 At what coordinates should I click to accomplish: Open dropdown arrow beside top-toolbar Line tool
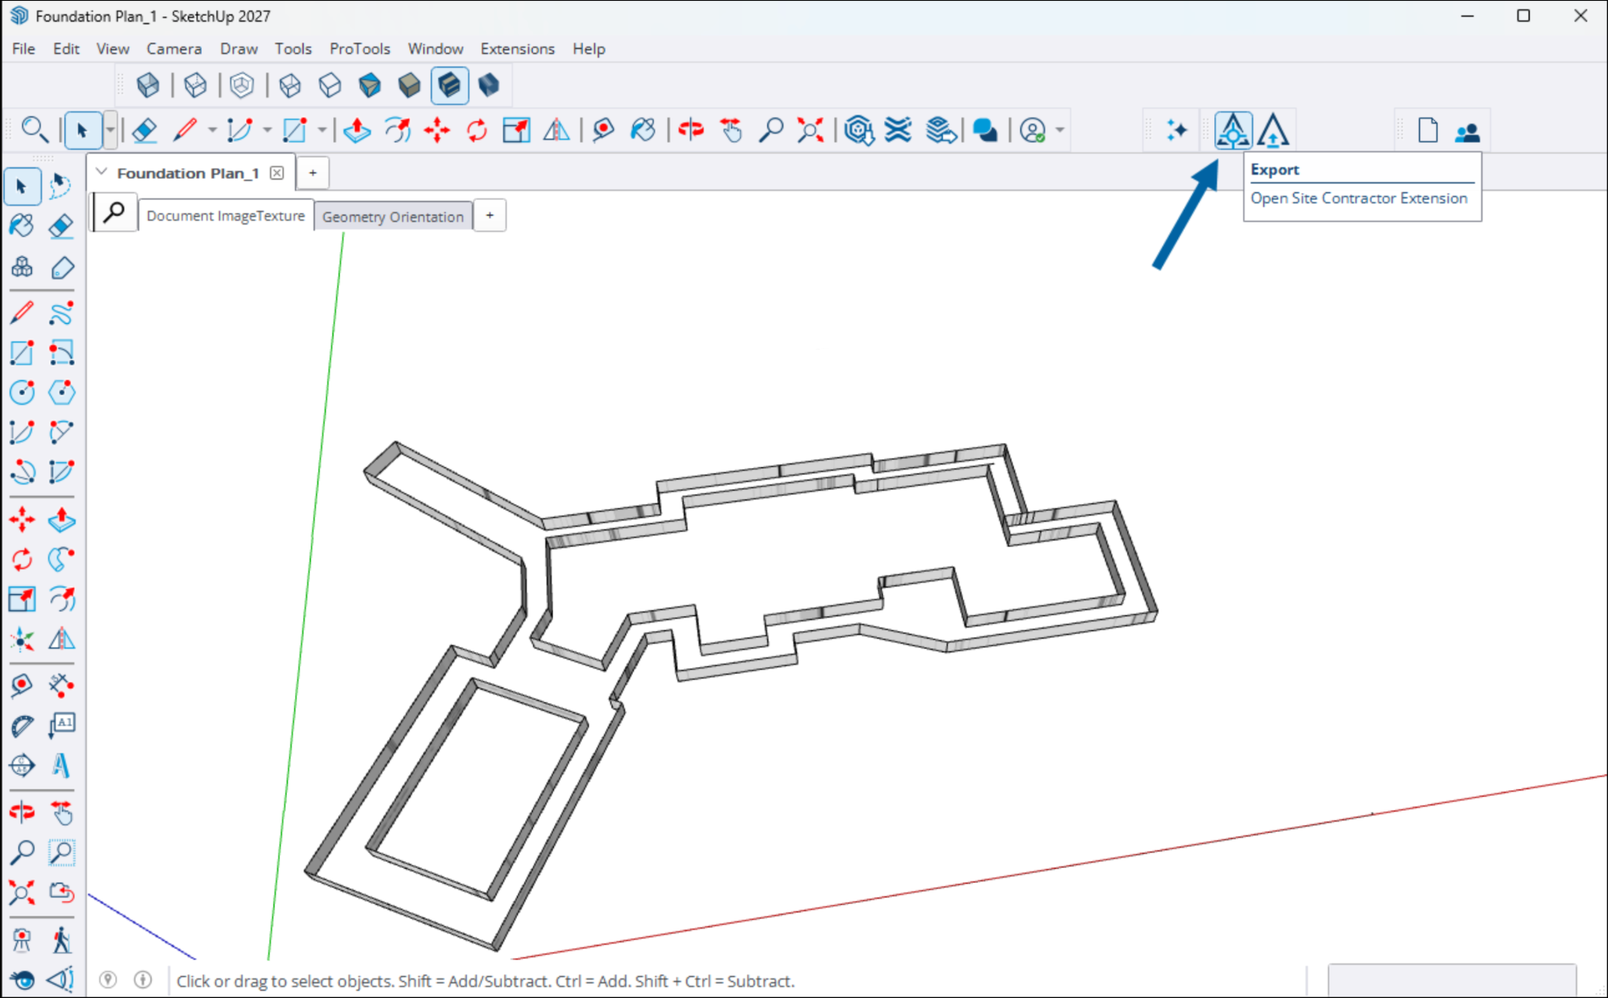point(212,130)
